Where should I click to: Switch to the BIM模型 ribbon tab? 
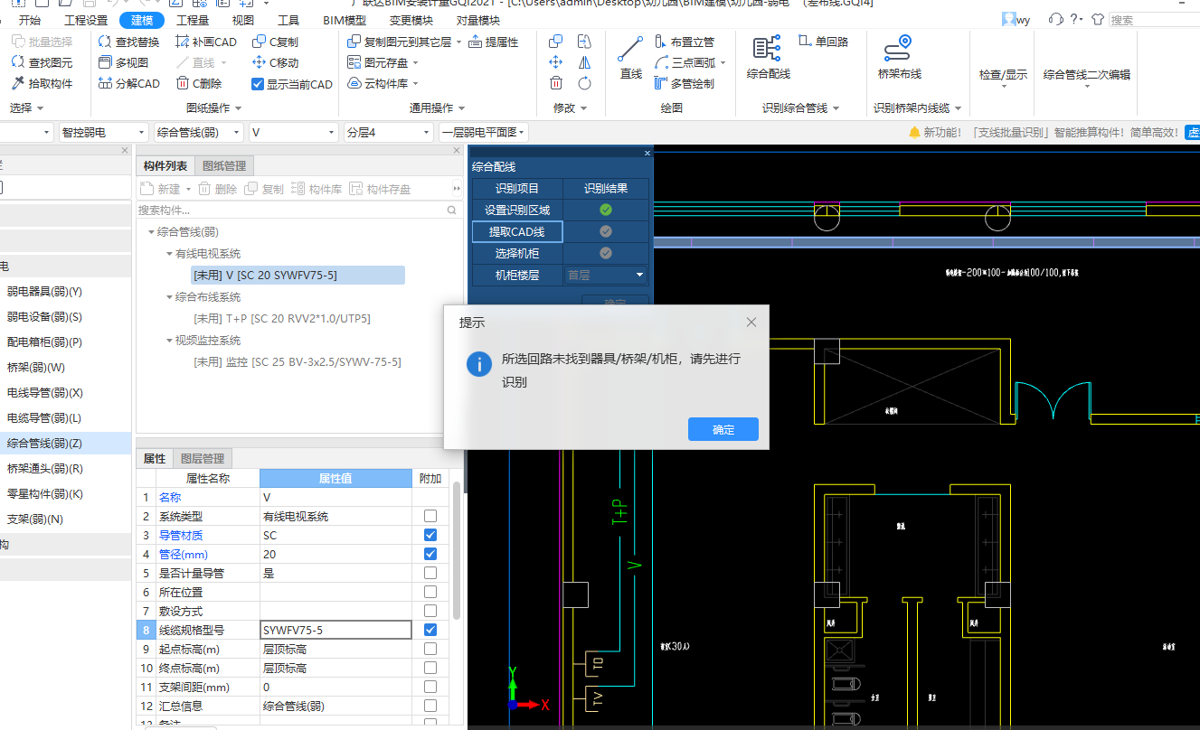pyautogui.click(x=345, y=20)
